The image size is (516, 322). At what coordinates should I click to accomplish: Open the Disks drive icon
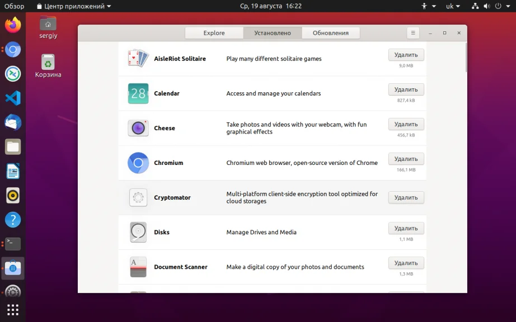click(138, 232)
